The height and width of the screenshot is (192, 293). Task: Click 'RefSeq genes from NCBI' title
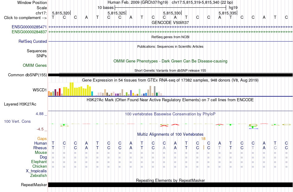[170, 37]
